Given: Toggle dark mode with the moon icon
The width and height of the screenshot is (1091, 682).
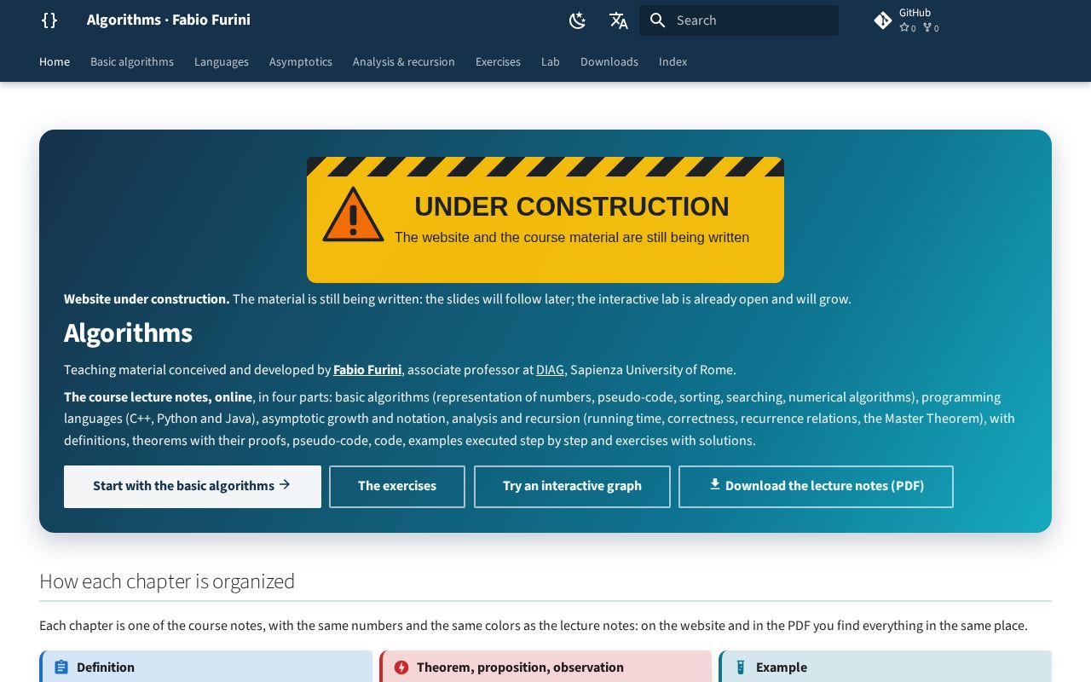Looking at the screenshot, I should (578, 20).
